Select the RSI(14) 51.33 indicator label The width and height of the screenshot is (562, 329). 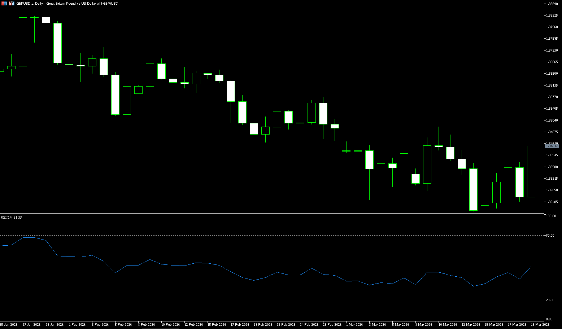tap(11, 218)
